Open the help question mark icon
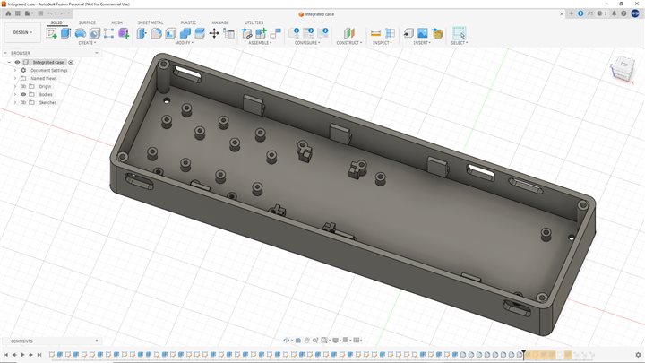This screenshot has height=363, width=645. (624, 13)
